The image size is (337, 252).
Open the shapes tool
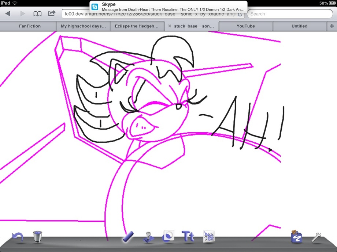point(168,237)
